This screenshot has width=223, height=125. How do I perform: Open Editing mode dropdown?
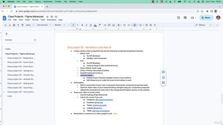(x=203, y=25)
